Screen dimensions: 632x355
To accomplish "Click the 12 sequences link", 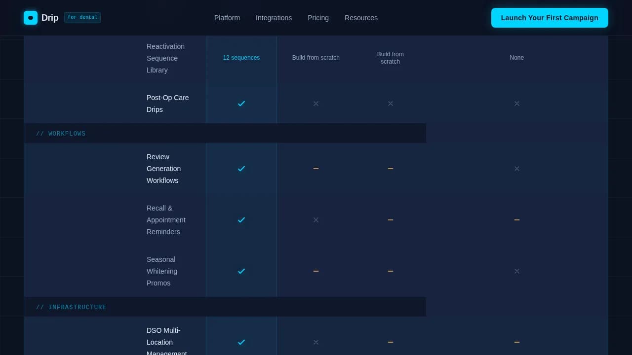I will point(241,58).
